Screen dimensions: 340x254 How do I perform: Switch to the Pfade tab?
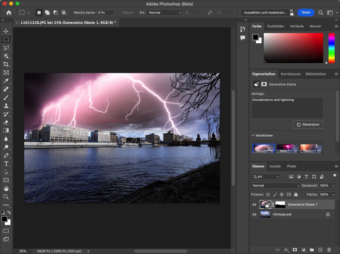click(x=291, y=166)
